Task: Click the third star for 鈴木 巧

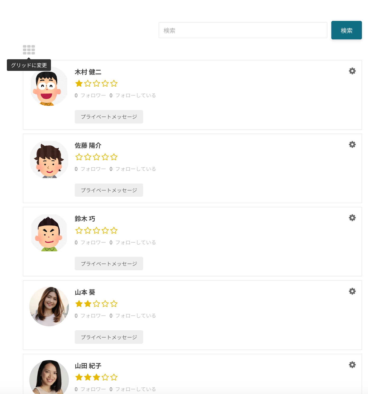Action: coord(96,231)
